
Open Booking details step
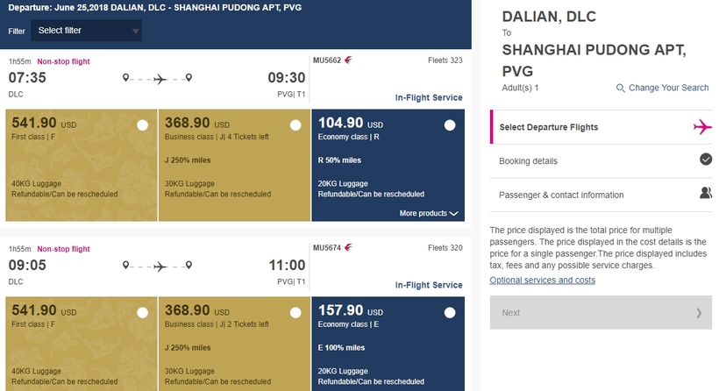602,161
